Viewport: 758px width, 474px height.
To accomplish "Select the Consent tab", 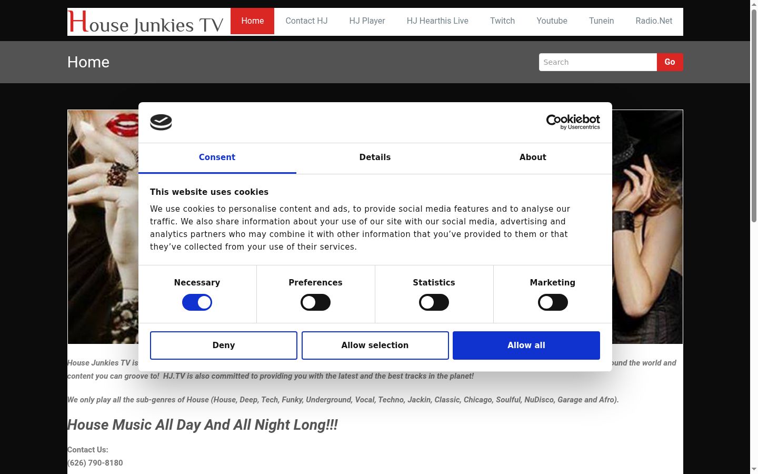I will click(x=217, y=157).
